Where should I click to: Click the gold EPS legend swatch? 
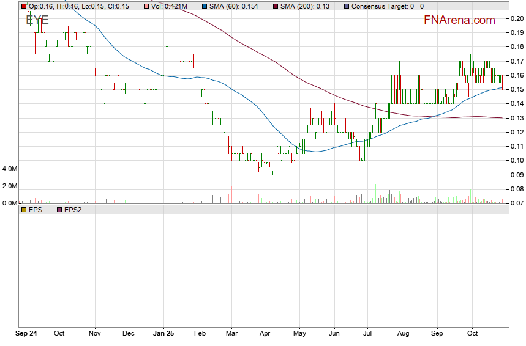pos(23,210)
